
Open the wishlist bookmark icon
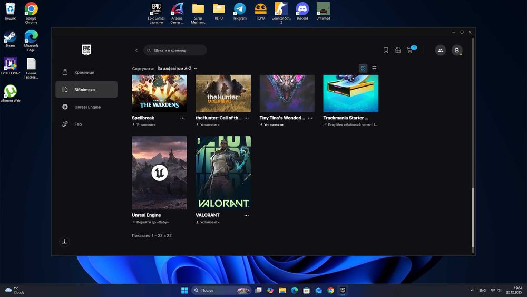click(386, 50)
